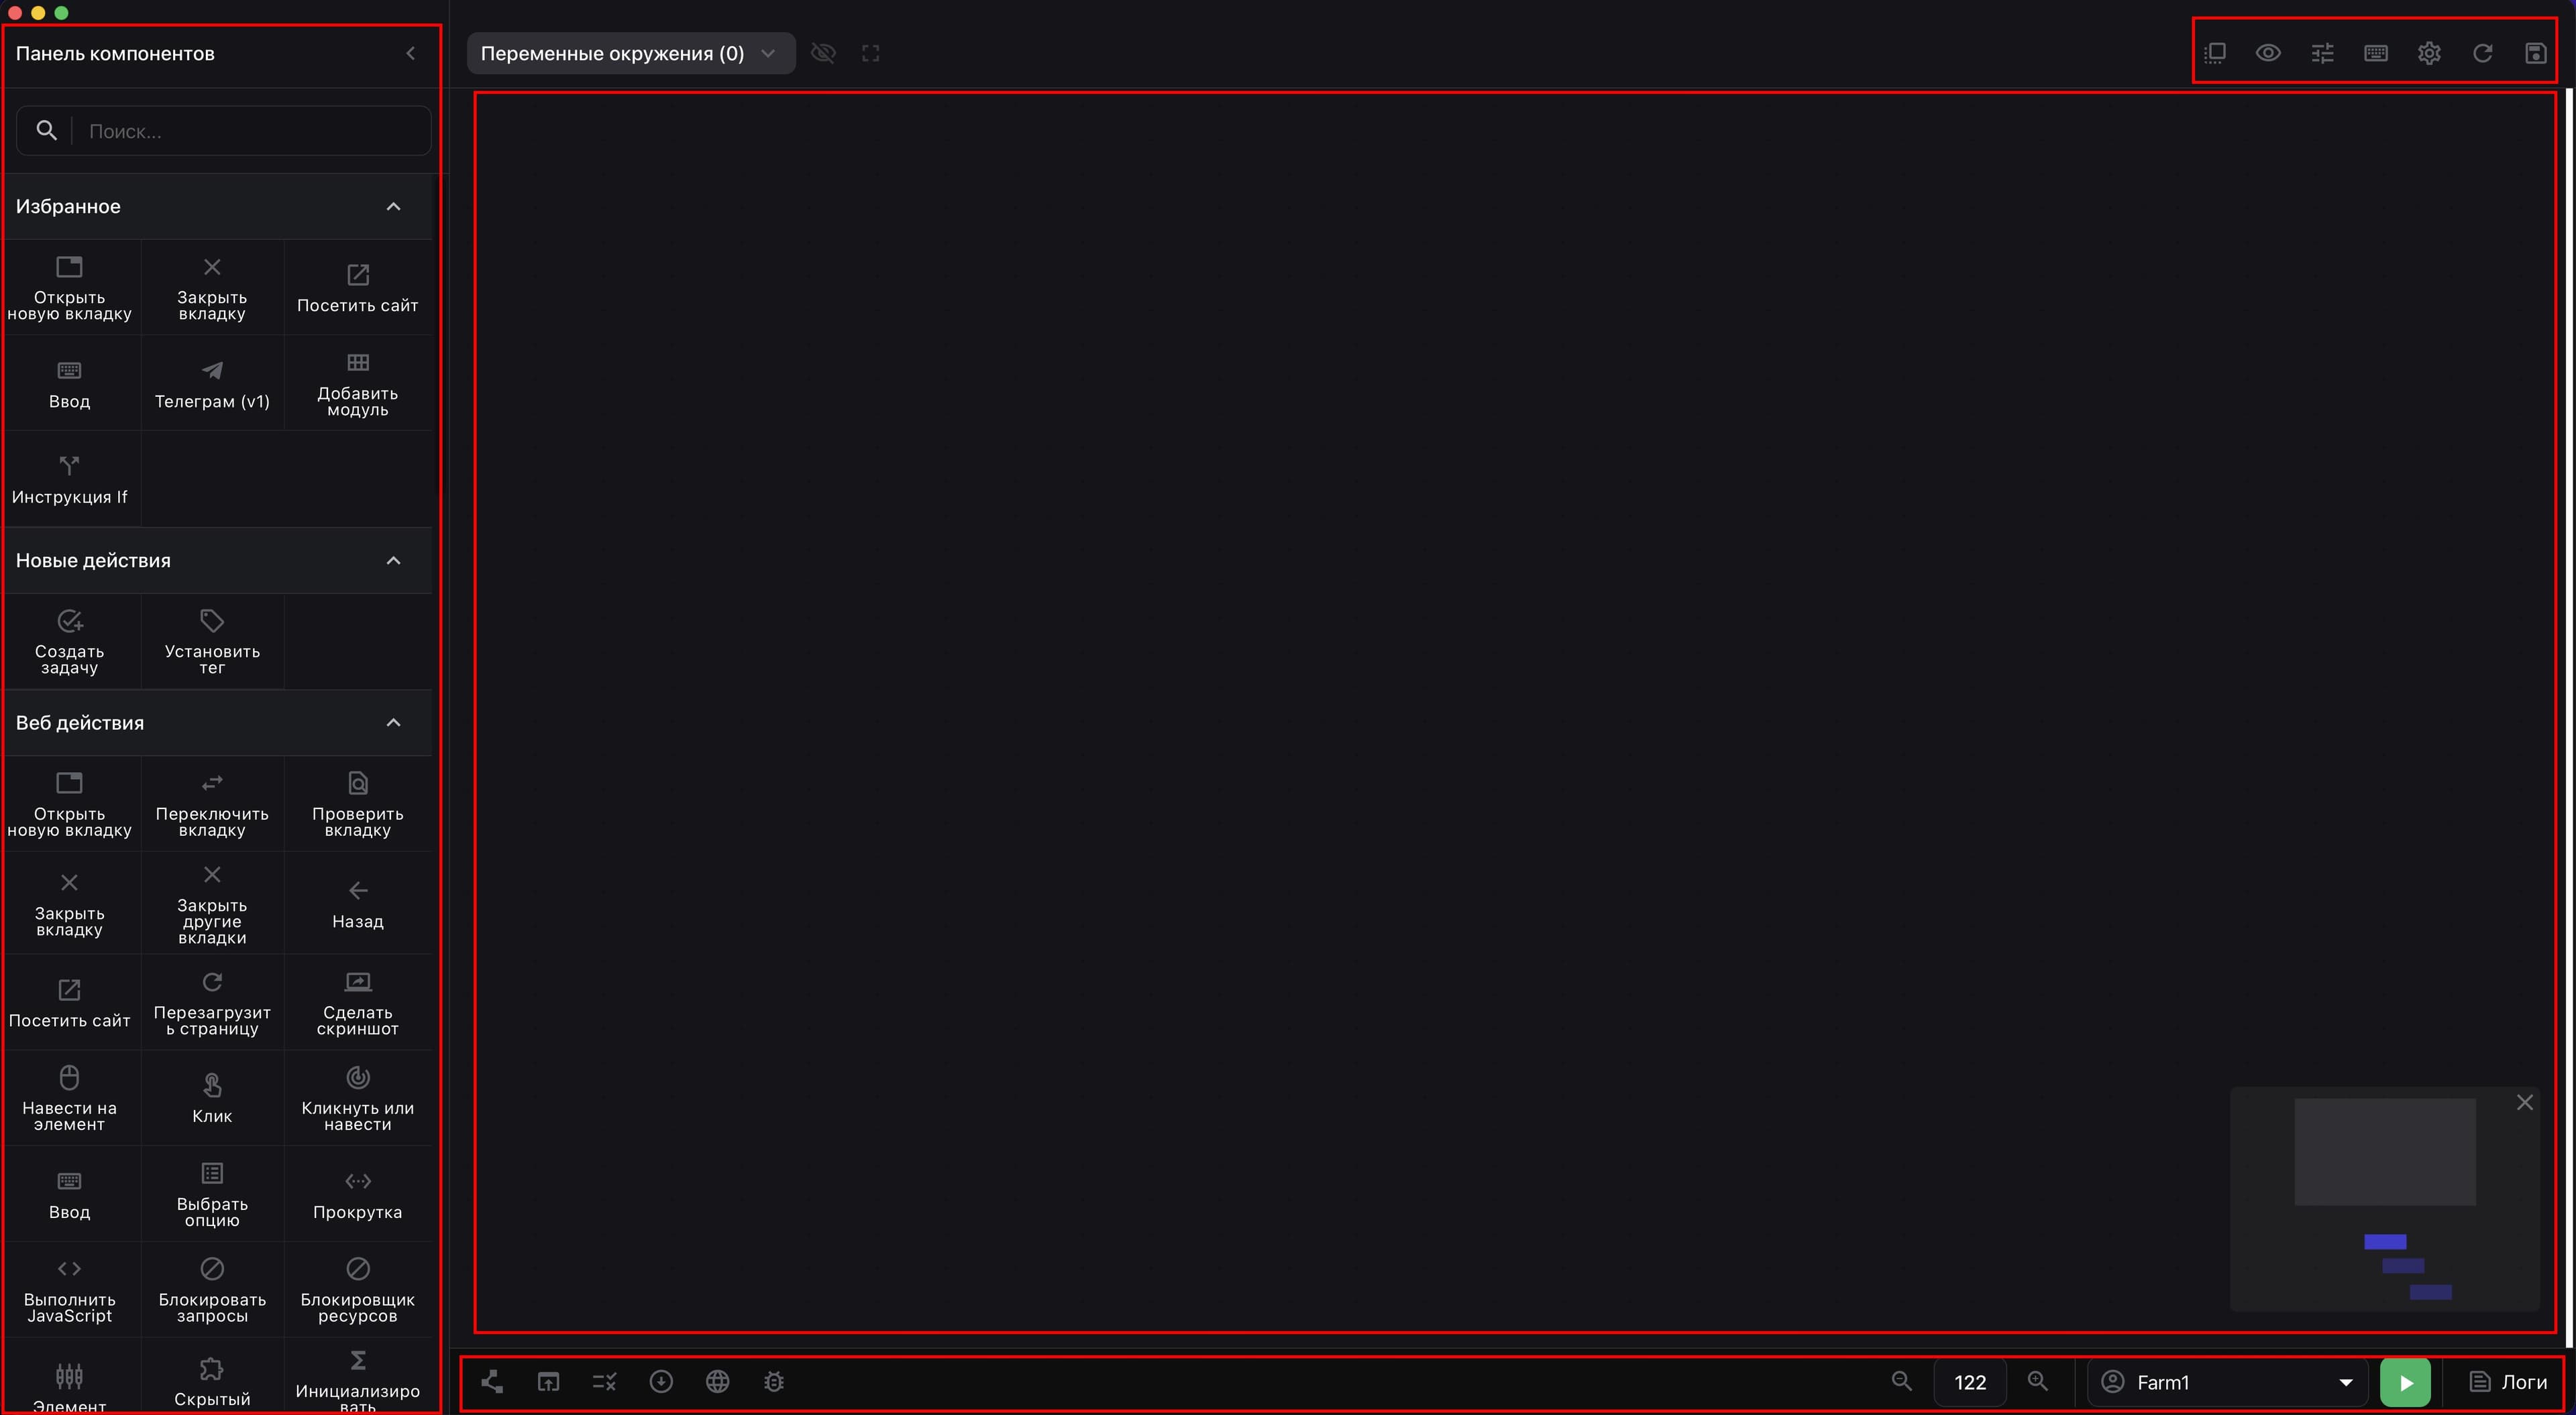Screen dimensions: 2576x1415
Task: Click the Поиск search field
Action: coord(224,131)
